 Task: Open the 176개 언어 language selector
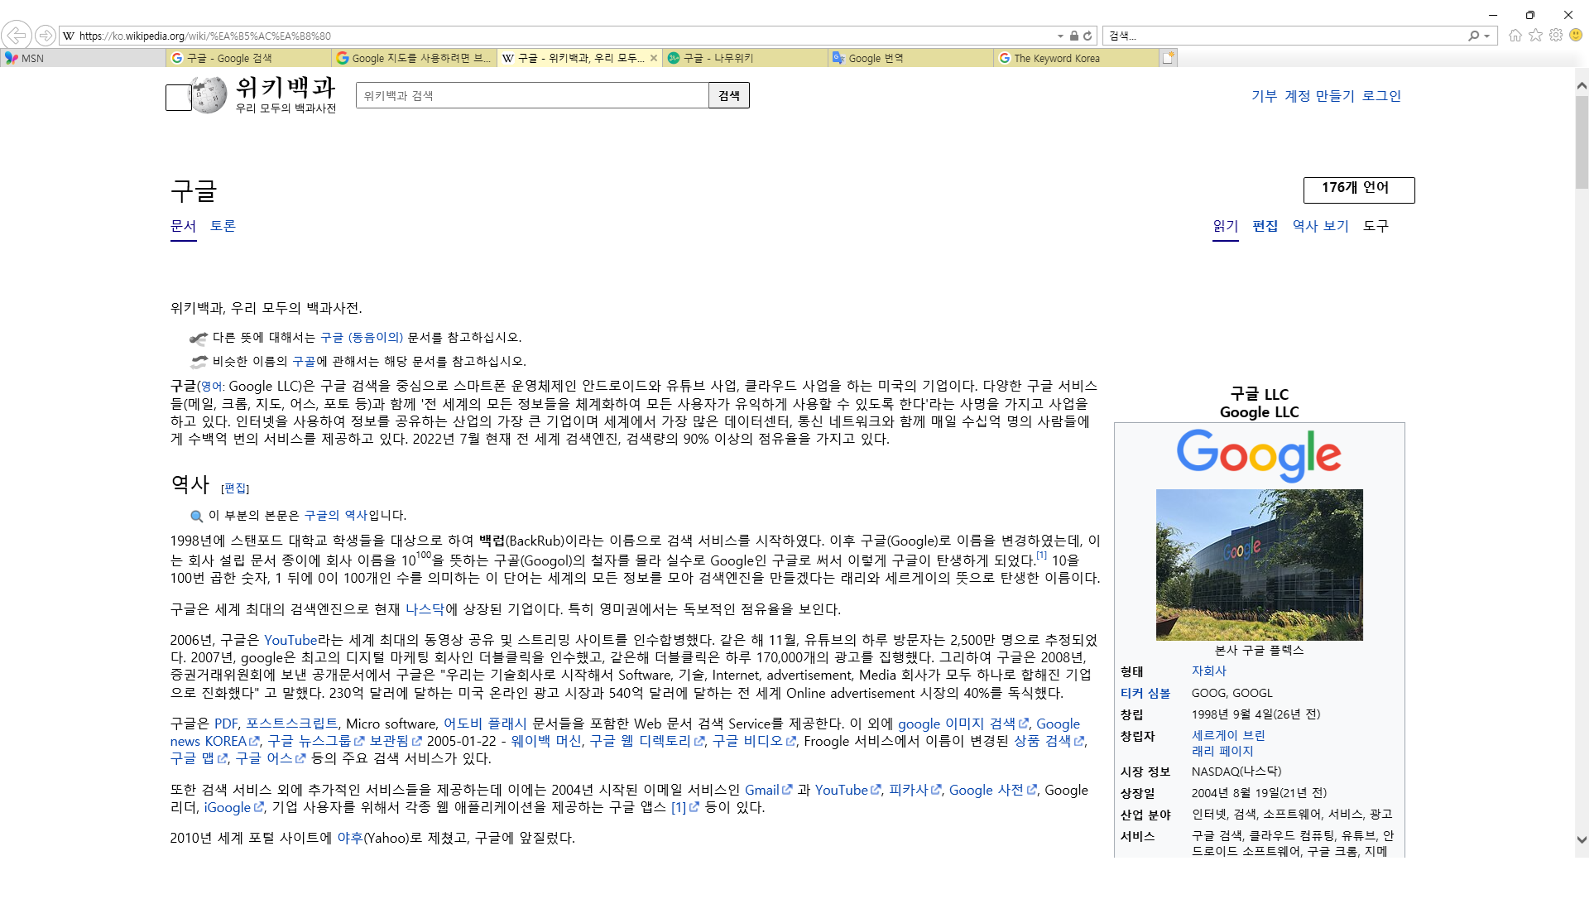pyautogui.click(x=1358, y=189)
